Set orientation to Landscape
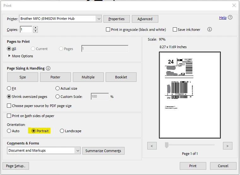Screen dimensions: 240x175 (x=62, y=131)
